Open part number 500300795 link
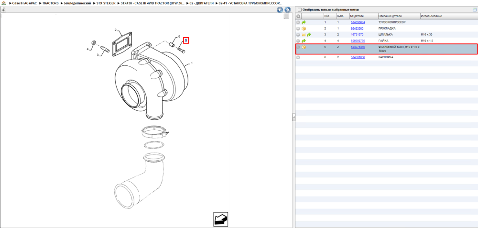478x228 pixels. [x=358, y=41]
